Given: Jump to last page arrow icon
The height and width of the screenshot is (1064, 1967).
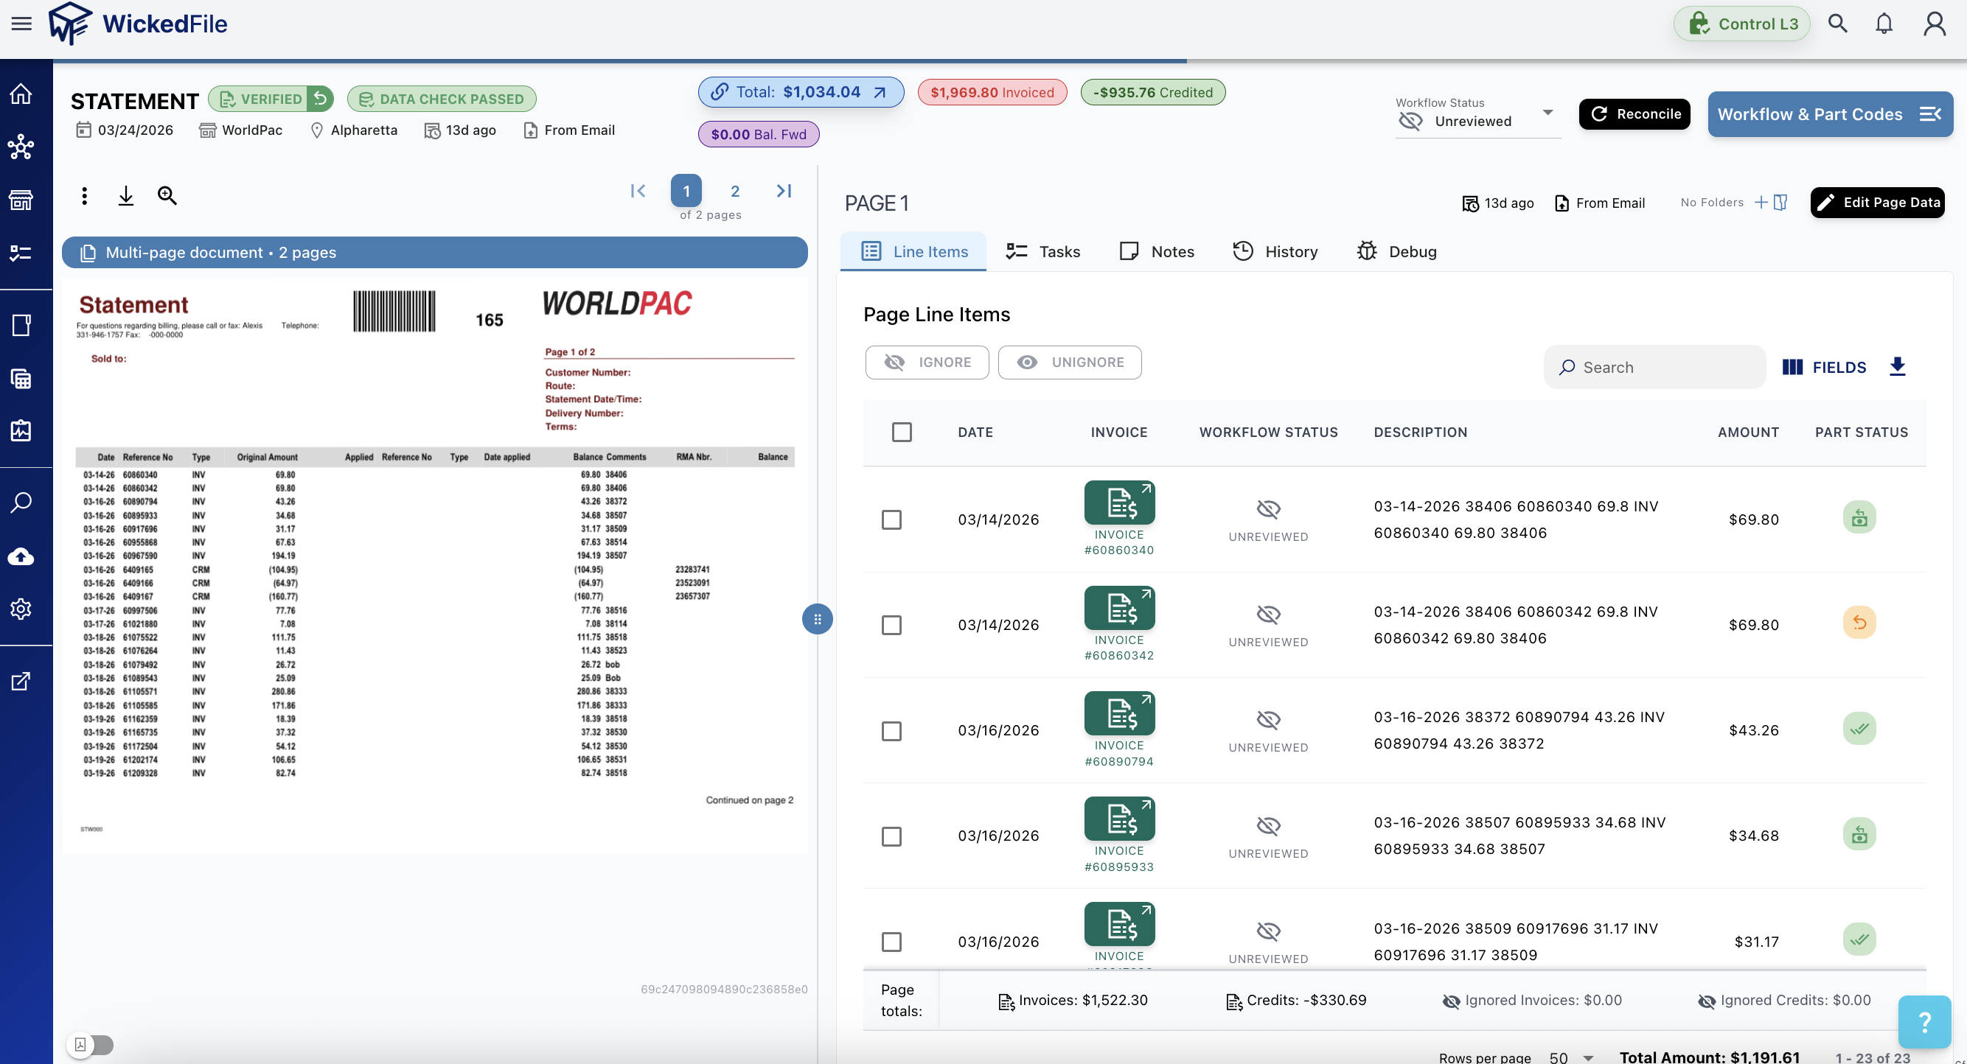Looking at the screenshot, I should pyautogui.click(x=784, y=191).
